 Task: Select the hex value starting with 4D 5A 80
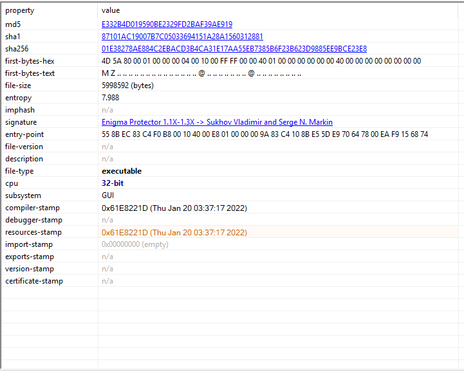pos(261,61)
